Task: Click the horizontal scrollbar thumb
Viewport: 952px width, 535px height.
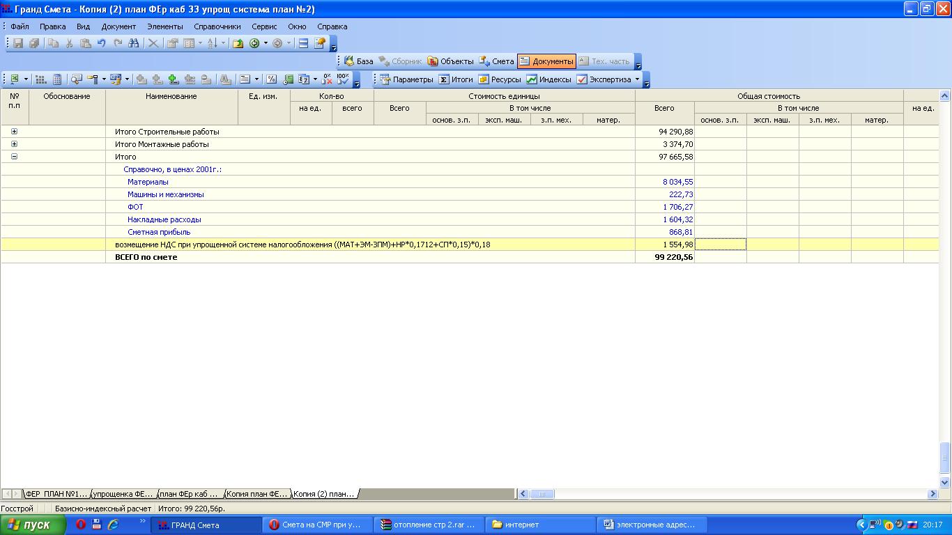Action: (542, 494)
